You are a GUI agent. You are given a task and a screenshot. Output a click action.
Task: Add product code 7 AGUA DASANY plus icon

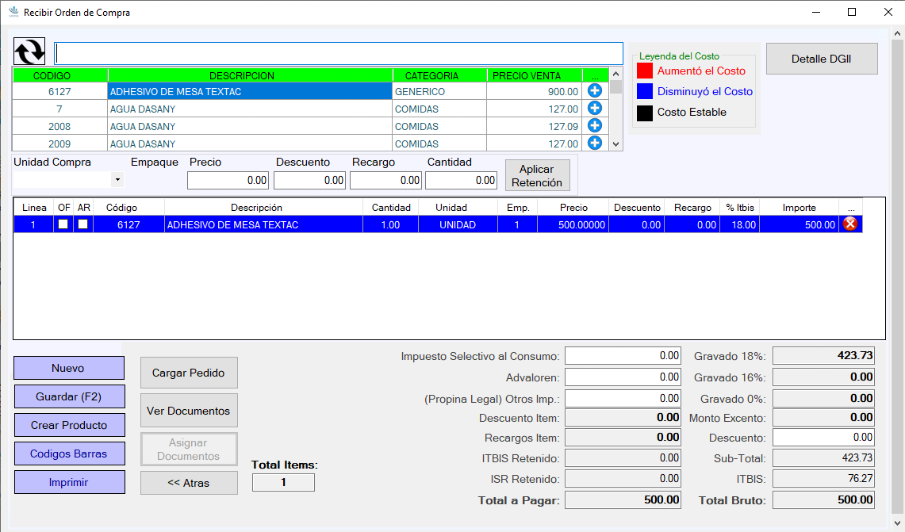[x=595, y=108]
